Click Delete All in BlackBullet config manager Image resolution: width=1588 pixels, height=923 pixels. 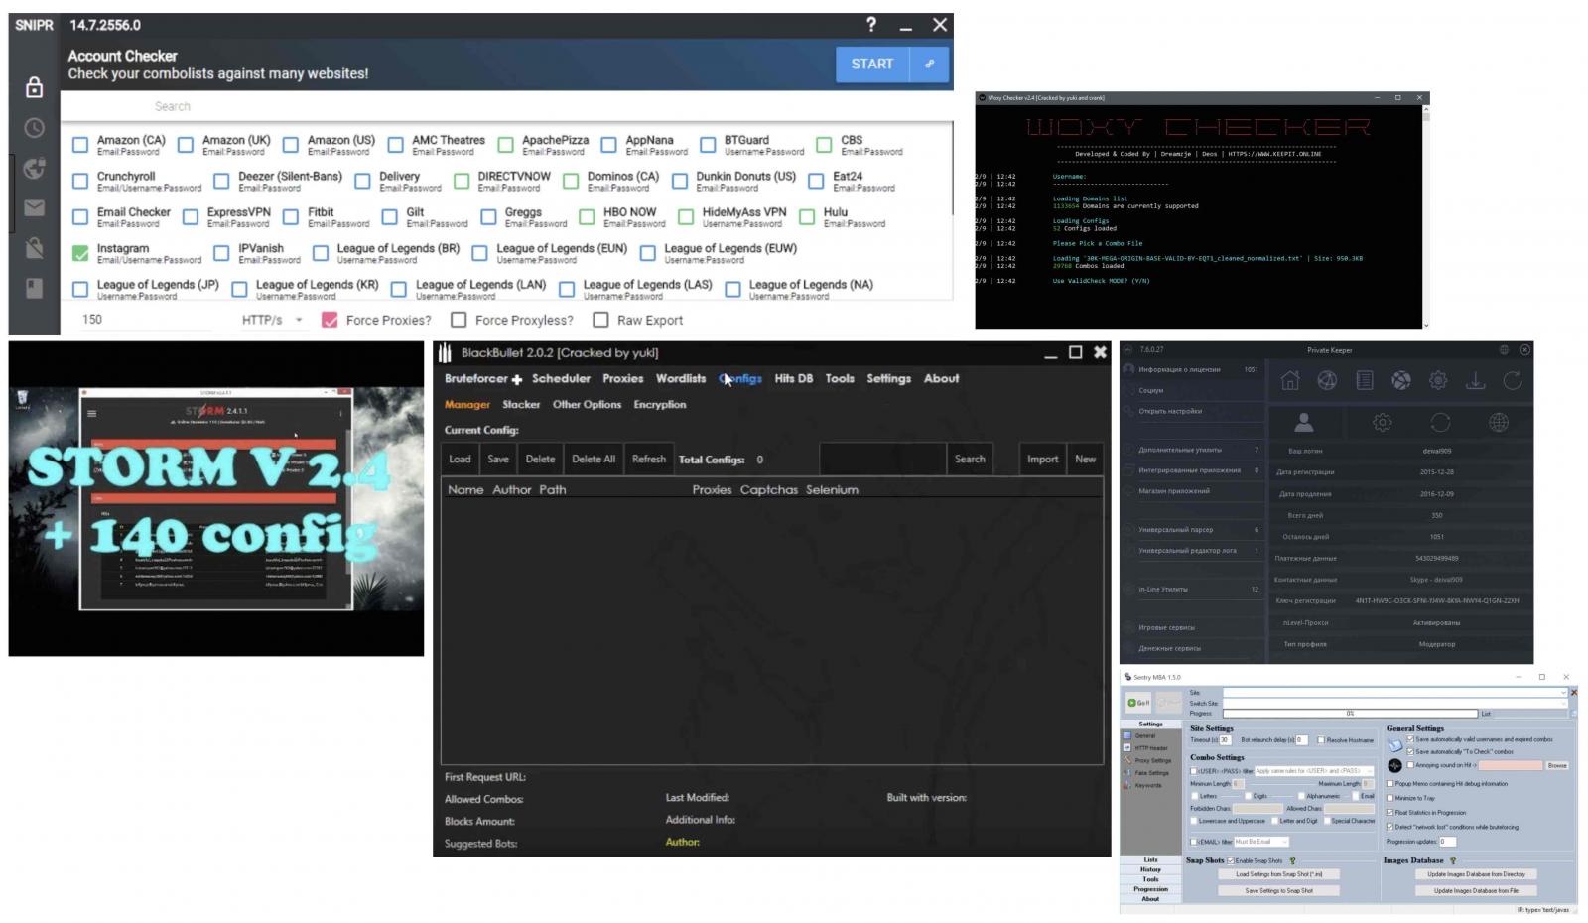tap(594, 459)
